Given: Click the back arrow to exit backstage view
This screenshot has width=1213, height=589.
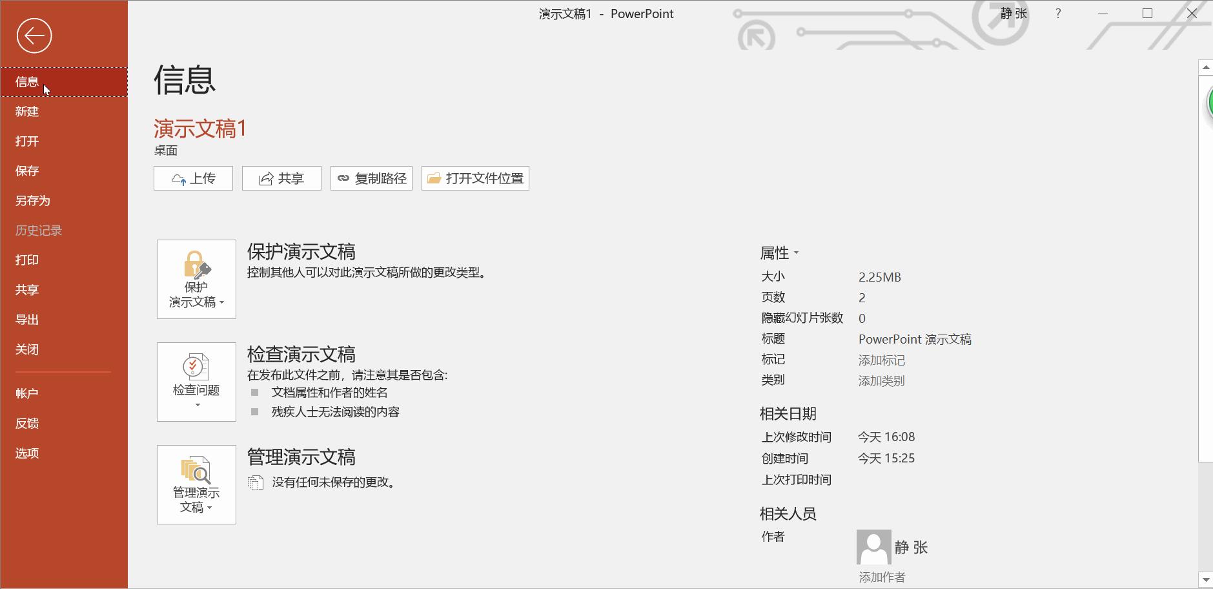Looking at the screenshot, I should pos(35,36).
